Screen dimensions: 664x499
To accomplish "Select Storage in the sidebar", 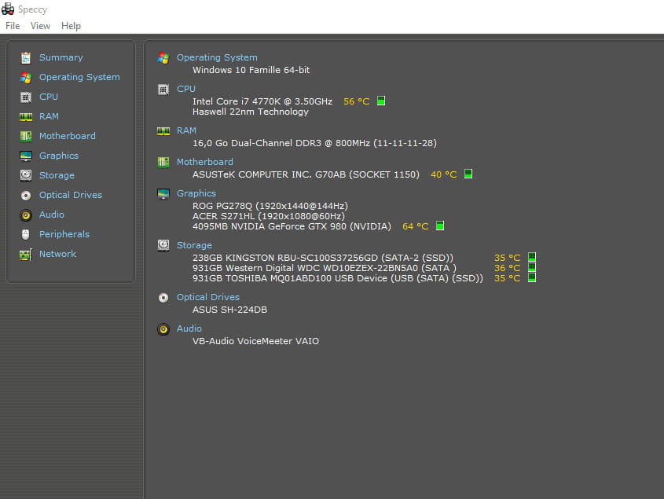I will [57, 175].
